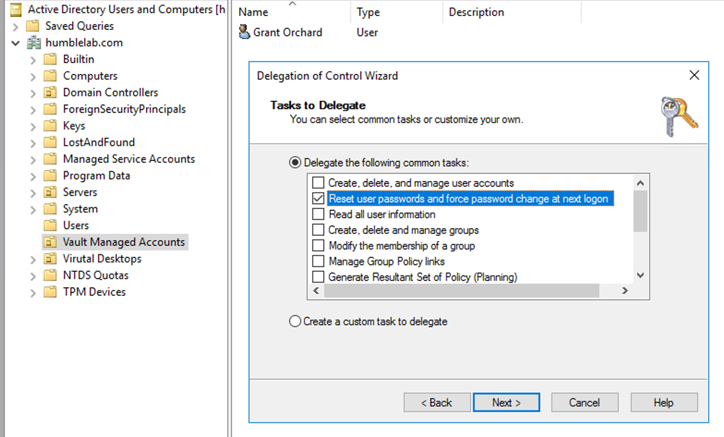The width and height of the screenshot is (724, 437).
Task: Expand the Builtin container
Action: click(x=33, y=60)
